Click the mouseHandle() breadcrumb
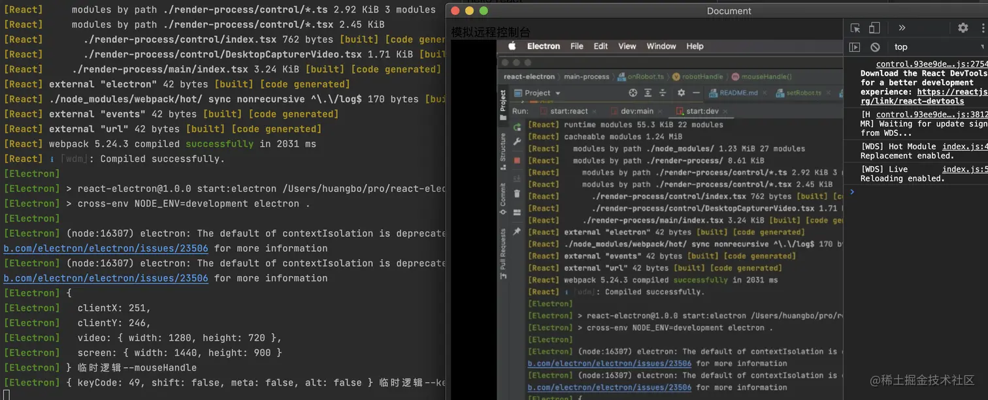 coord(762,77)
